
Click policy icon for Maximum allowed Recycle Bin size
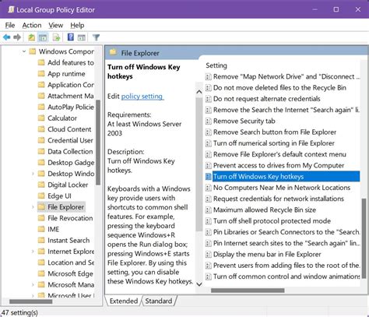pyautogui.click(x=208, y=210)
